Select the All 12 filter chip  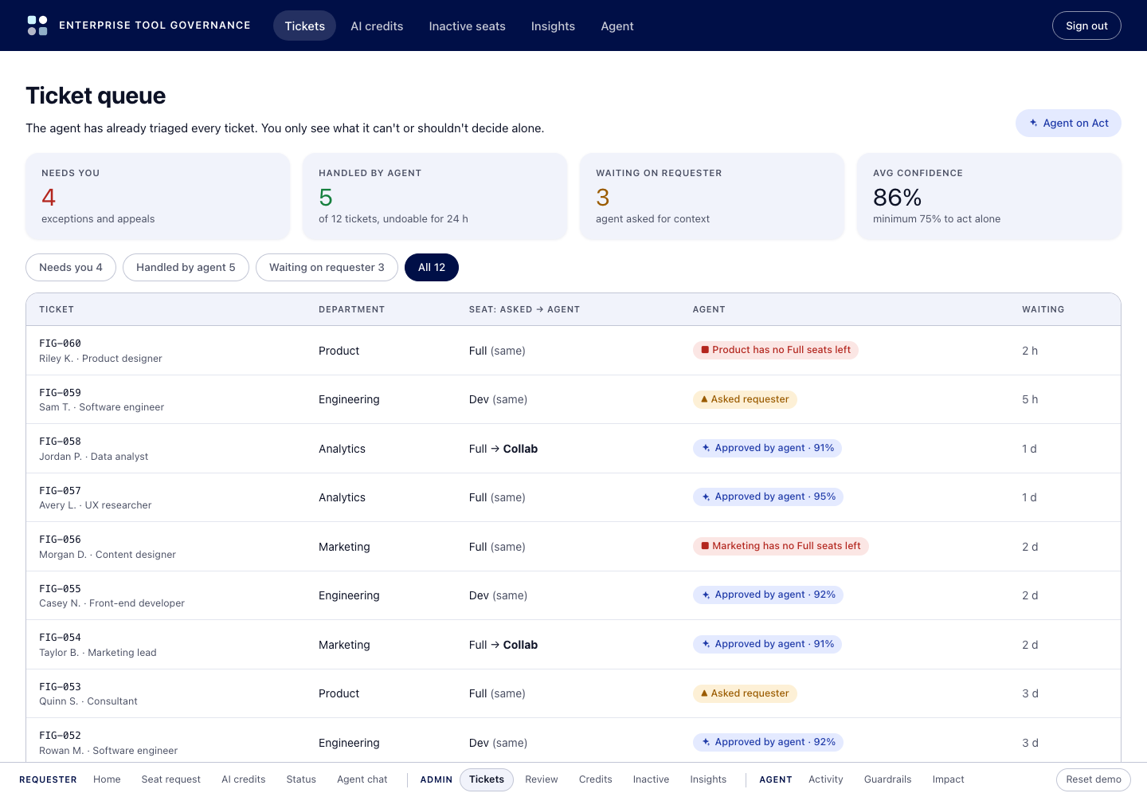[x=432, y=267]
